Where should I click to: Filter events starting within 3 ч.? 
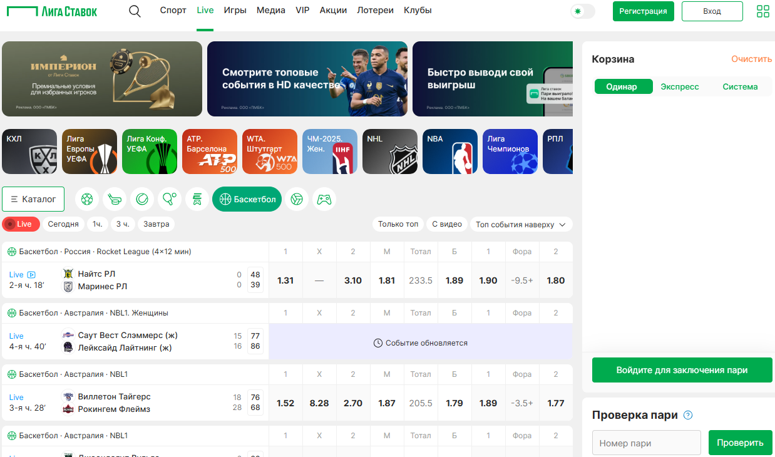click(122, 224)
